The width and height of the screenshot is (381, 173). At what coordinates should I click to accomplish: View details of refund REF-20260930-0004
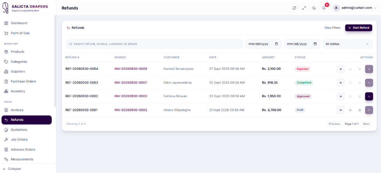(x=341, y=69)
